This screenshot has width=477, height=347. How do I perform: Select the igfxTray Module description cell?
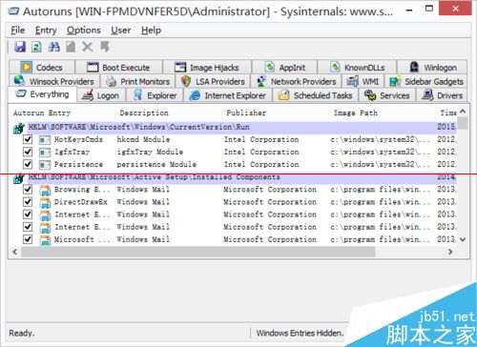click(x=150, y=152)
